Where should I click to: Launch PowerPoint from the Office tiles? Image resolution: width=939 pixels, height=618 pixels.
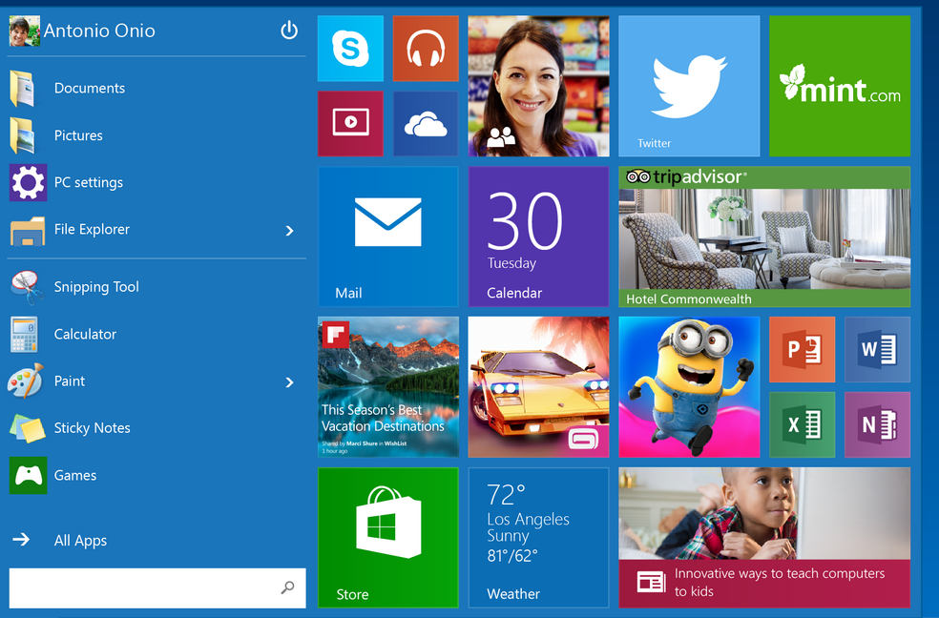tap(802, 349)
